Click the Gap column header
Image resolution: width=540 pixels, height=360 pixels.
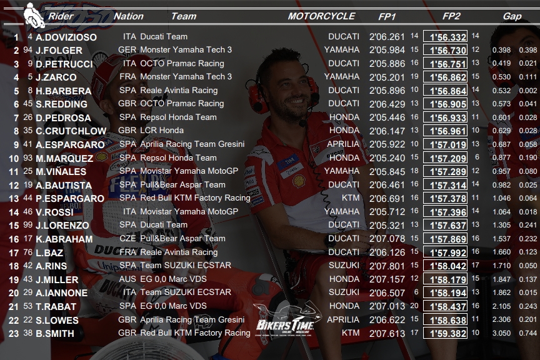click(x=512, y=16)
